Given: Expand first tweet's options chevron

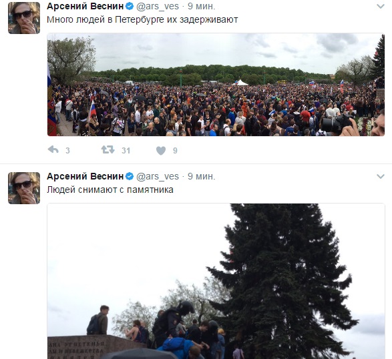Looking at the screenshot, I should 381,6.
